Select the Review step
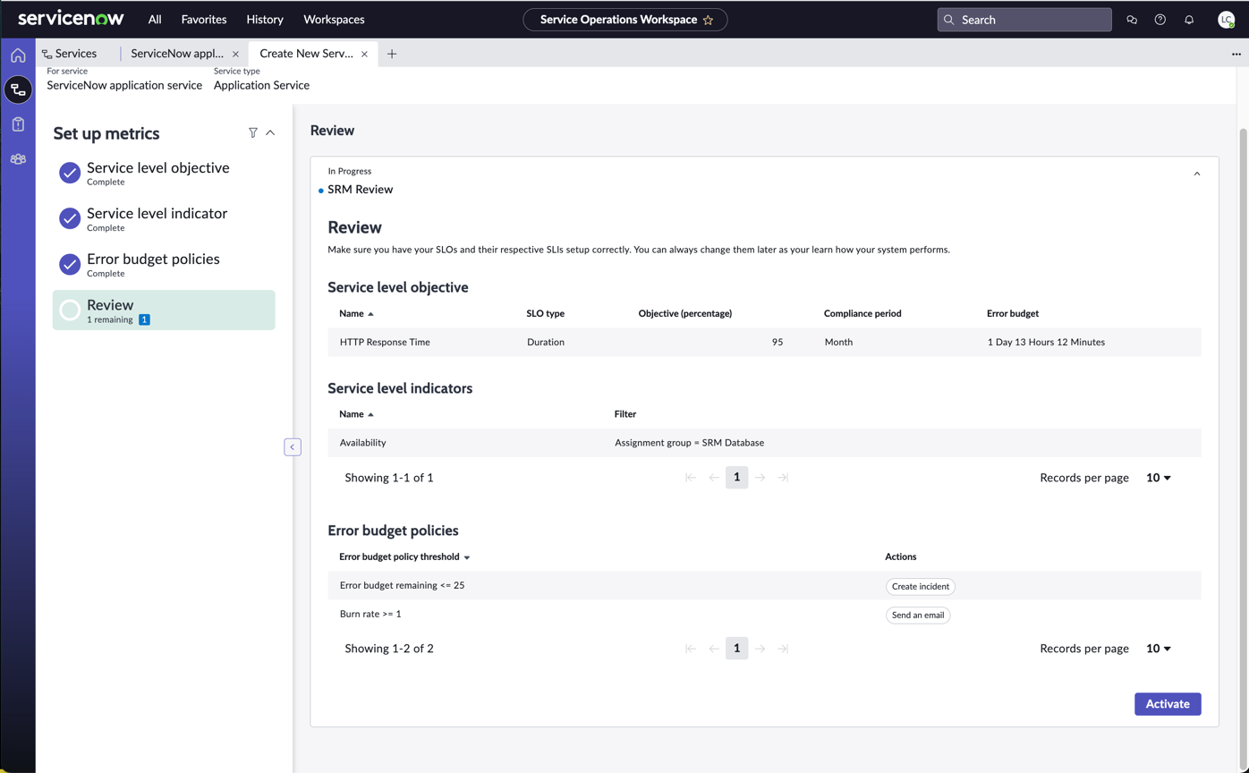The height and width of the screenshot is (773, 1249). 164,310
